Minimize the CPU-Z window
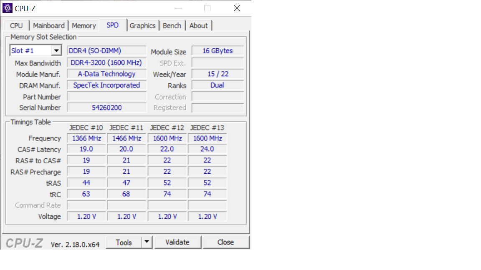The width and height of the screenshot is (481, 270). pos(179,8)
